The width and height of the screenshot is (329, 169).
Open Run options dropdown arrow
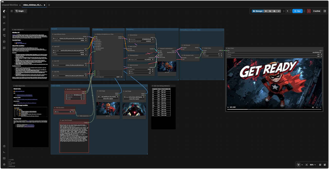(x=304, y=11)
